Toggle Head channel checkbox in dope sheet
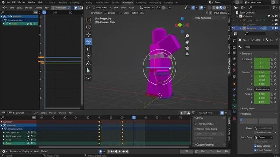Image resolution: width=280 pixels, height=157 pixels. [31, 140]
